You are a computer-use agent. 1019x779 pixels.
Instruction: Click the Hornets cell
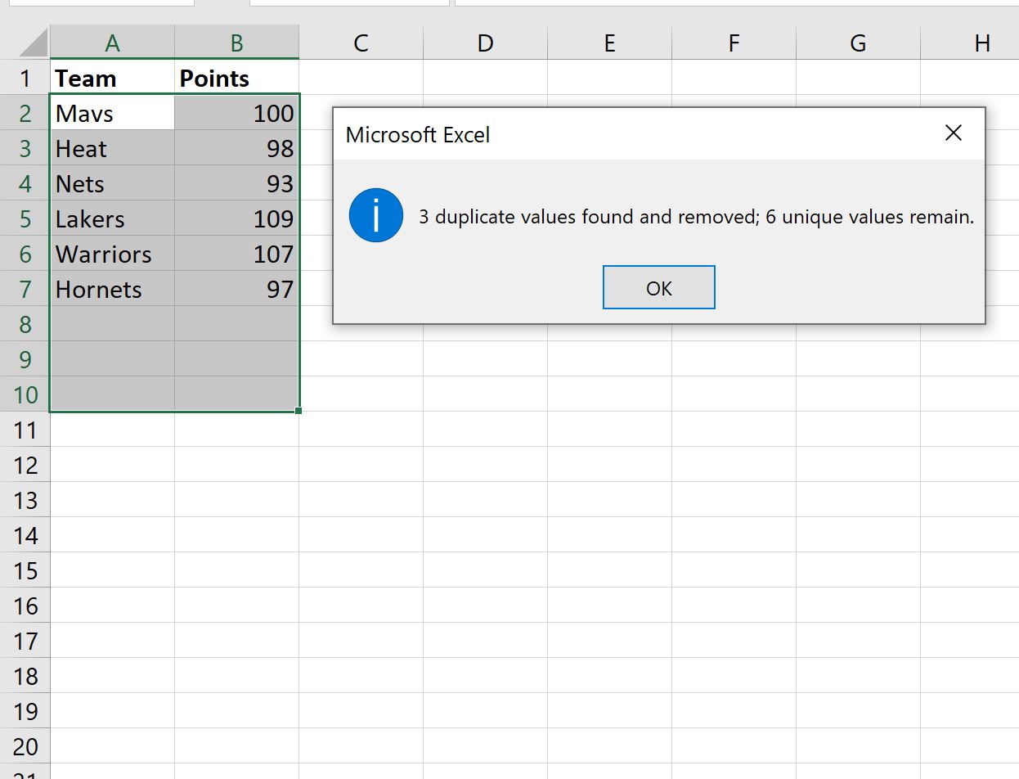(x=112, y=289)
